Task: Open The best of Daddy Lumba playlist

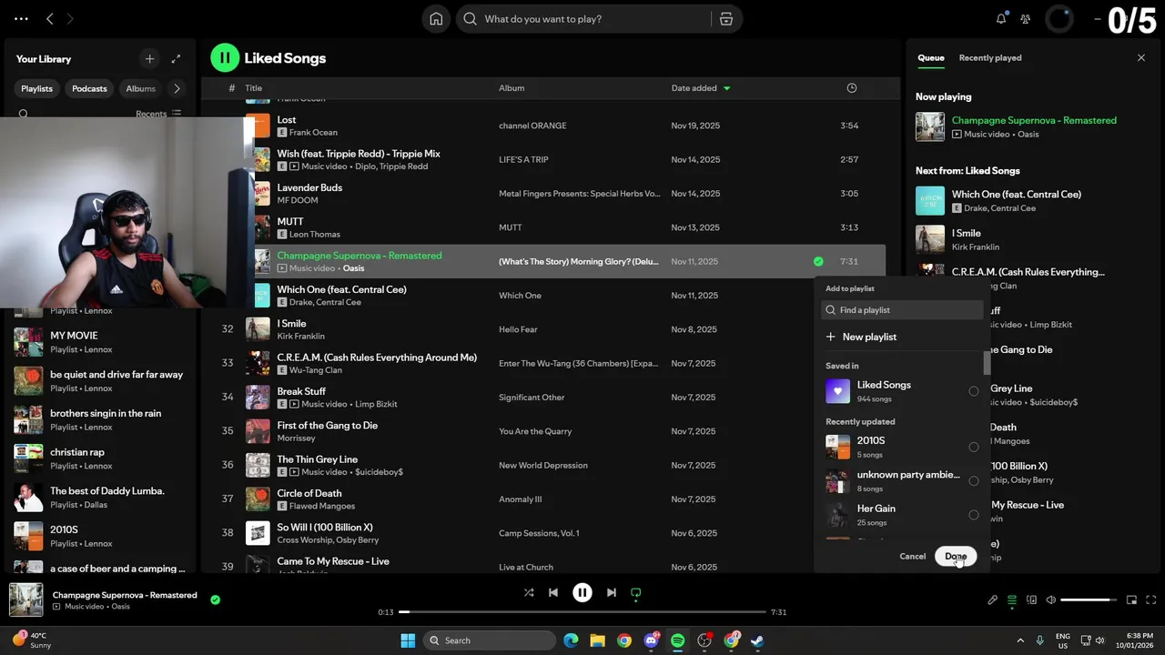Action: click(x=100, y=498)
